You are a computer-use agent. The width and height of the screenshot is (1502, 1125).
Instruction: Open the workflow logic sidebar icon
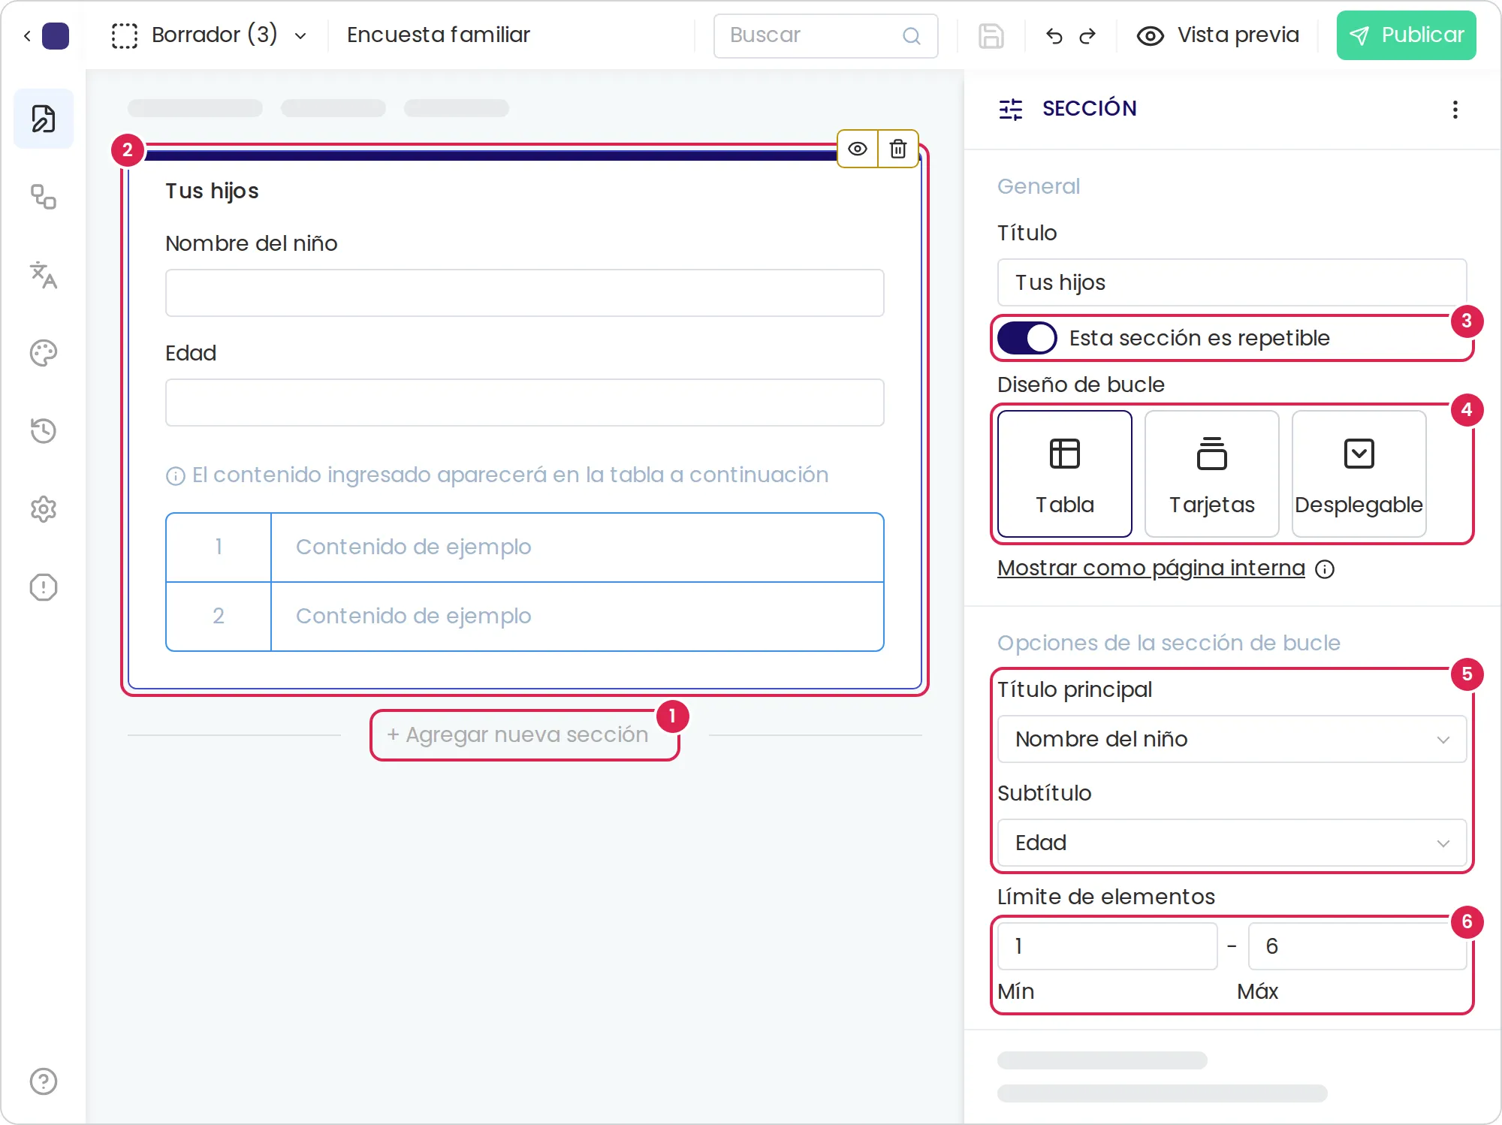(x=44, y=197)
